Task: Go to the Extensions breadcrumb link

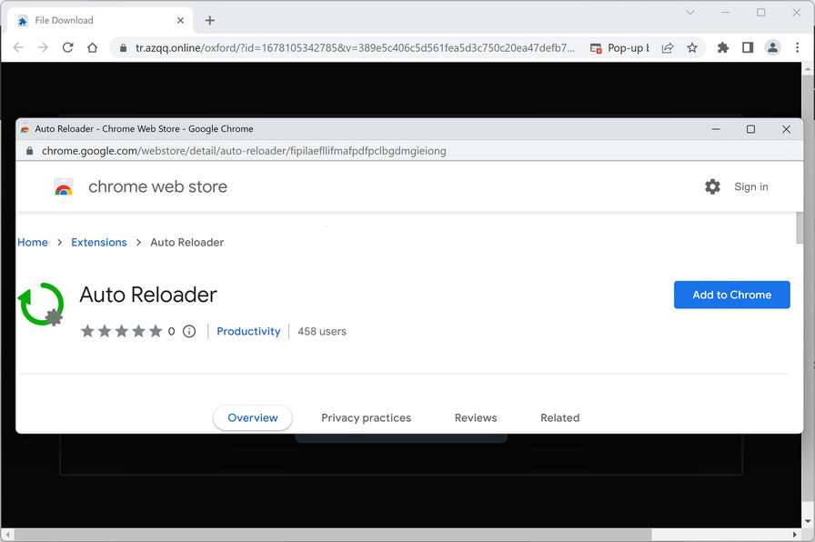Action: click(99, 242)
